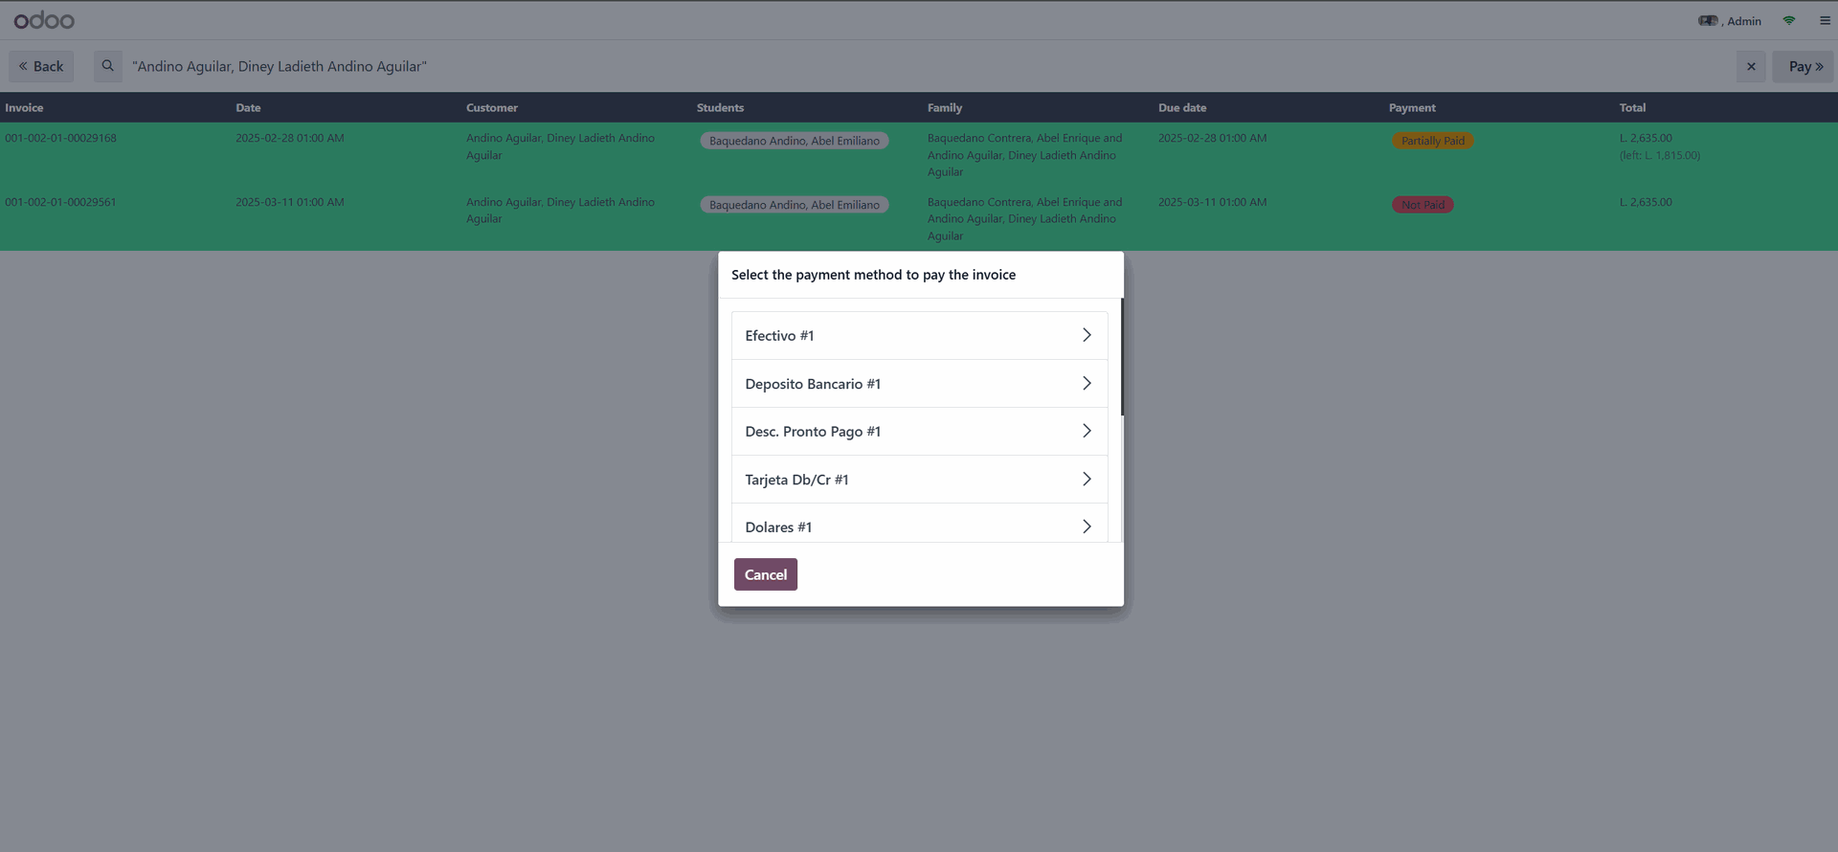Cancel the payment method dialog

[x=765, y=574]
